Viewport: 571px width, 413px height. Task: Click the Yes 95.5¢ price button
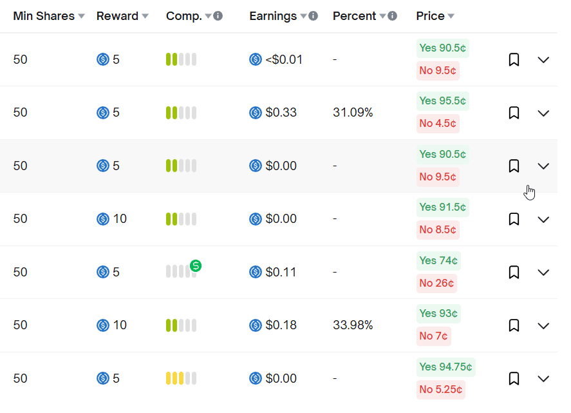tap(443, 101)
